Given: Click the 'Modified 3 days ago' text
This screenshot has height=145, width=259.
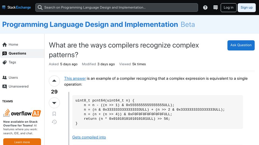Looking at the screenshot, I should [x=98, y=64].
